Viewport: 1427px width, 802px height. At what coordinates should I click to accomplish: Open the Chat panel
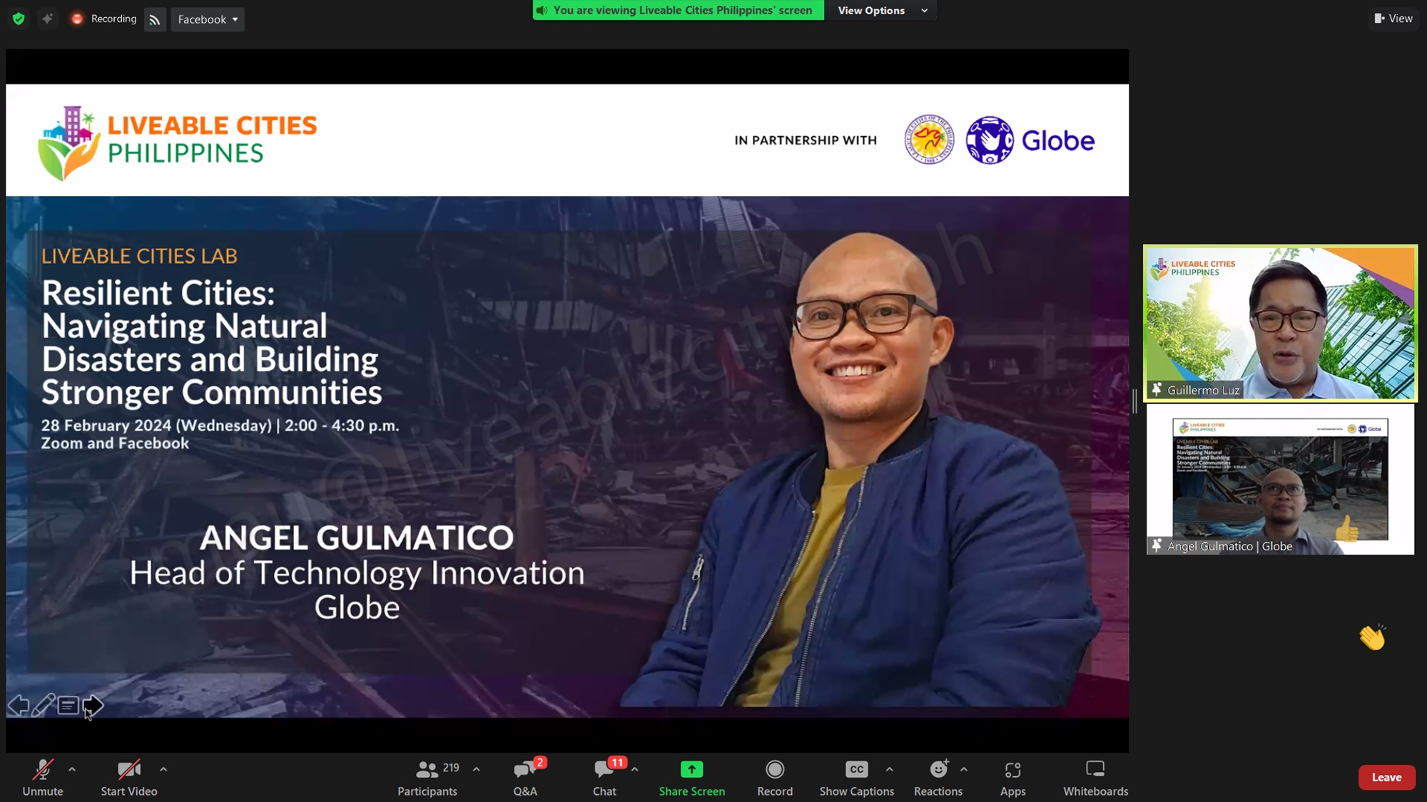604,777
